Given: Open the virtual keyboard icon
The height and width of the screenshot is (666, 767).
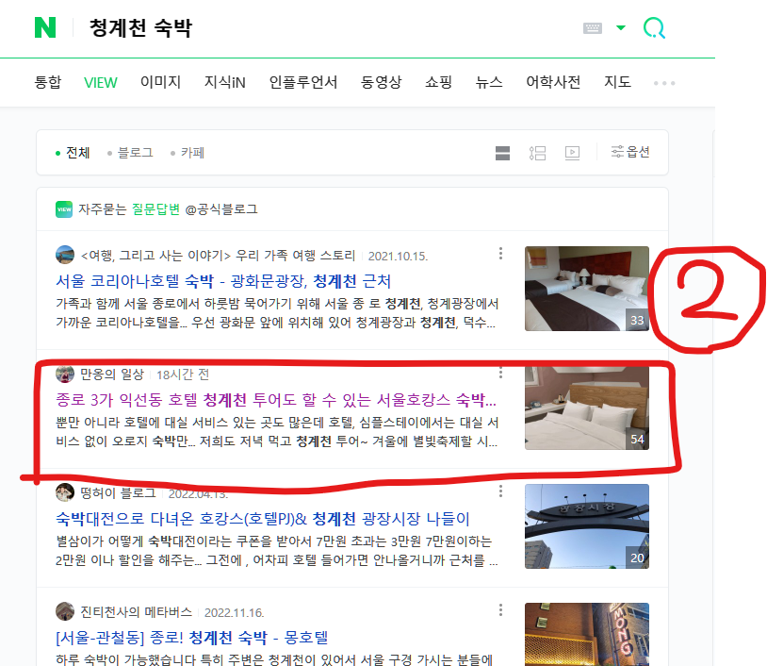Looking at the screenshot, I should (593, 28).
